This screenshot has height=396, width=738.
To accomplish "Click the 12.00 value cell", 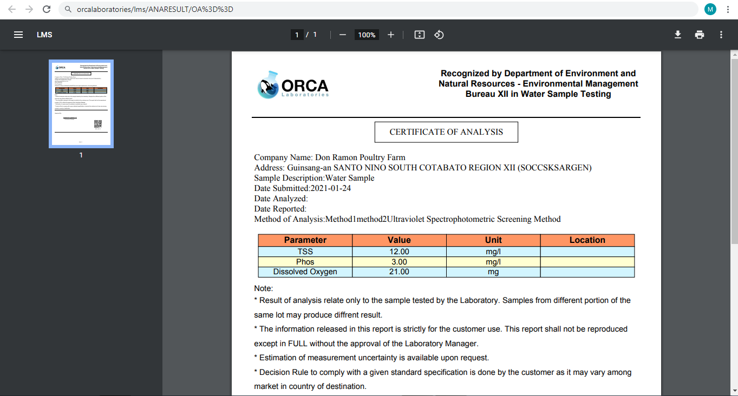I will pyautogui.click(x=399, y=252).
